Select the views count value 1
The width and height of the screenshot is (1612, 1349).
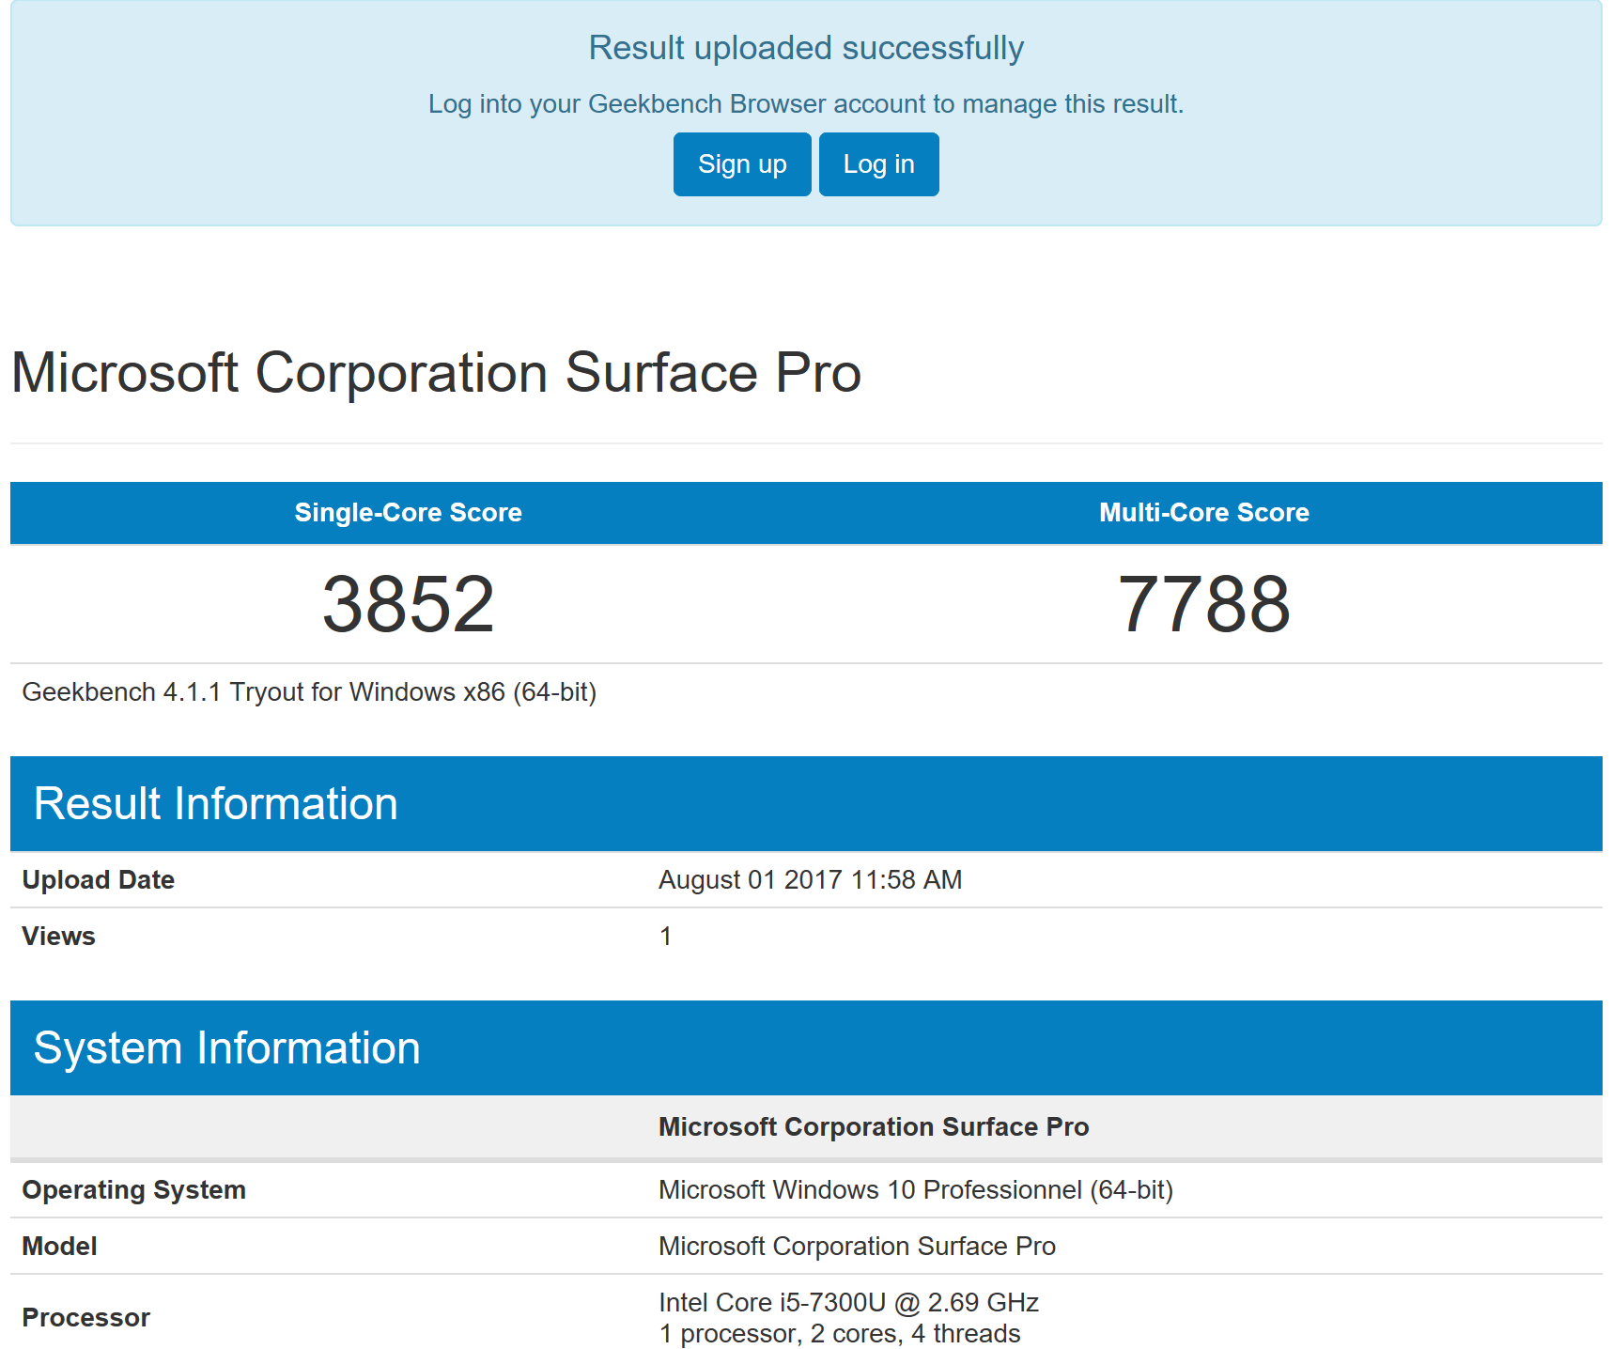click(x=665, y=937)
